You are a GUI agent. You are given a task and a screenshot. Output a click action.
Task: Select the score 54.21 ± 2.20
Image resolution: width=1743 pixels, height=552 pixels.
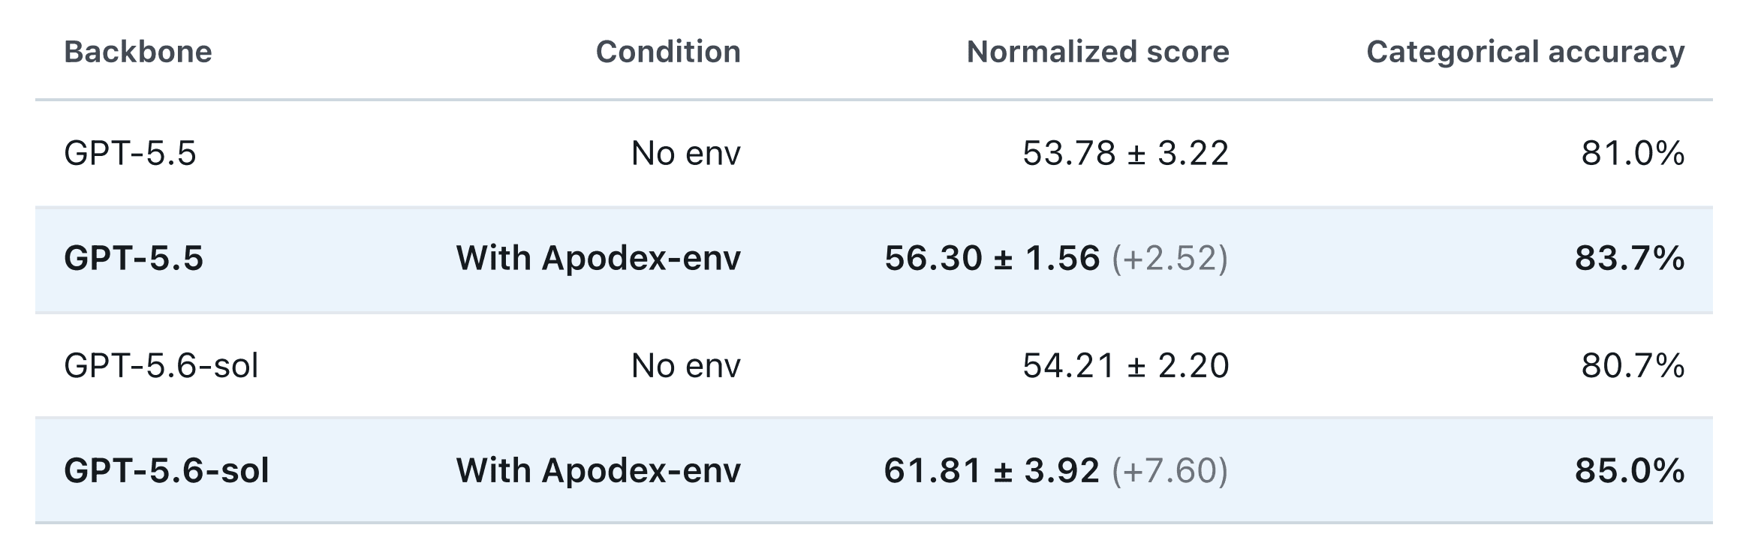1125,366
